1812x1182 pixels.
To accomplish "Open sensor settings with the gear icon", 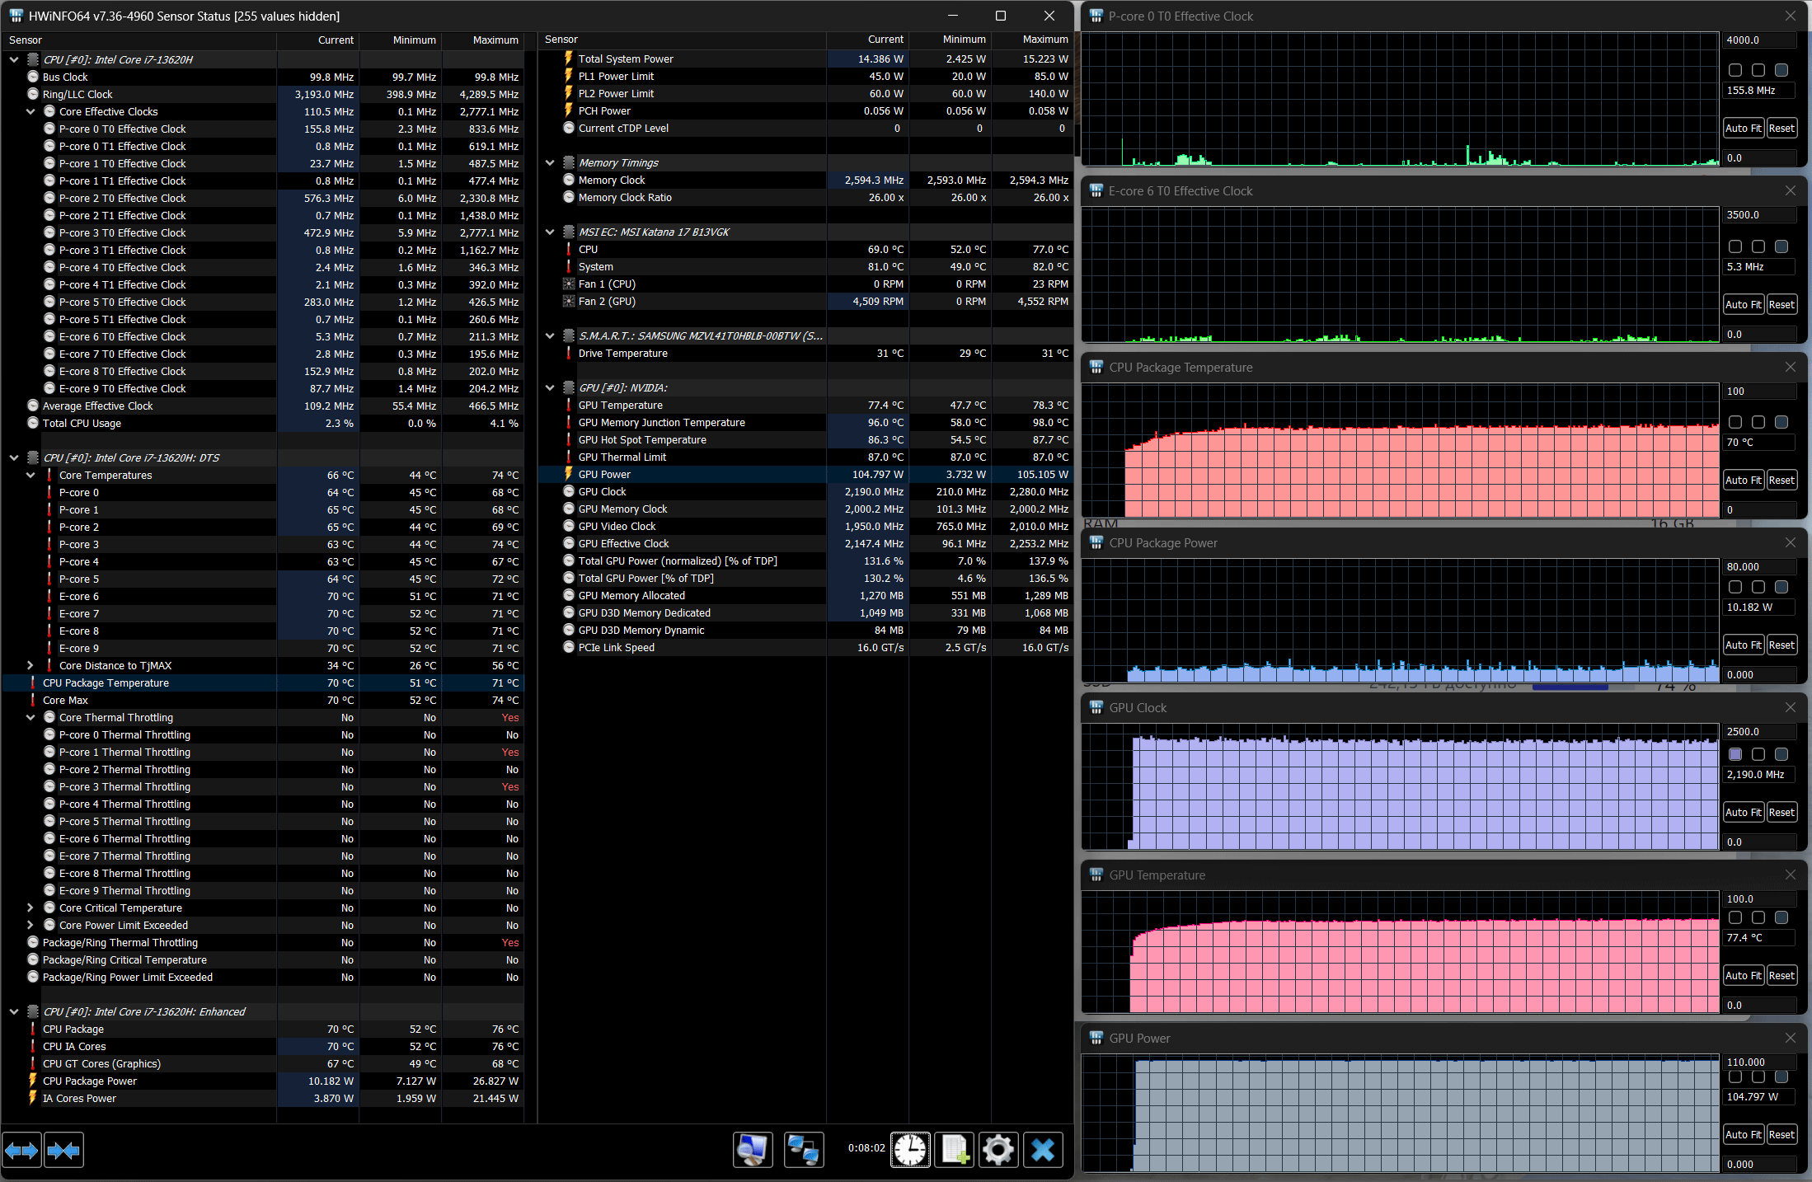I will (998, 1150).
